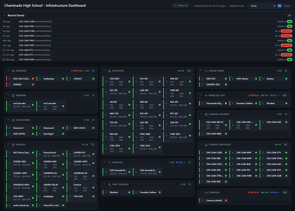Open Wireless APs DETAIL link
Viewport: 295px width, 211px height.
(x=275, y=96)
